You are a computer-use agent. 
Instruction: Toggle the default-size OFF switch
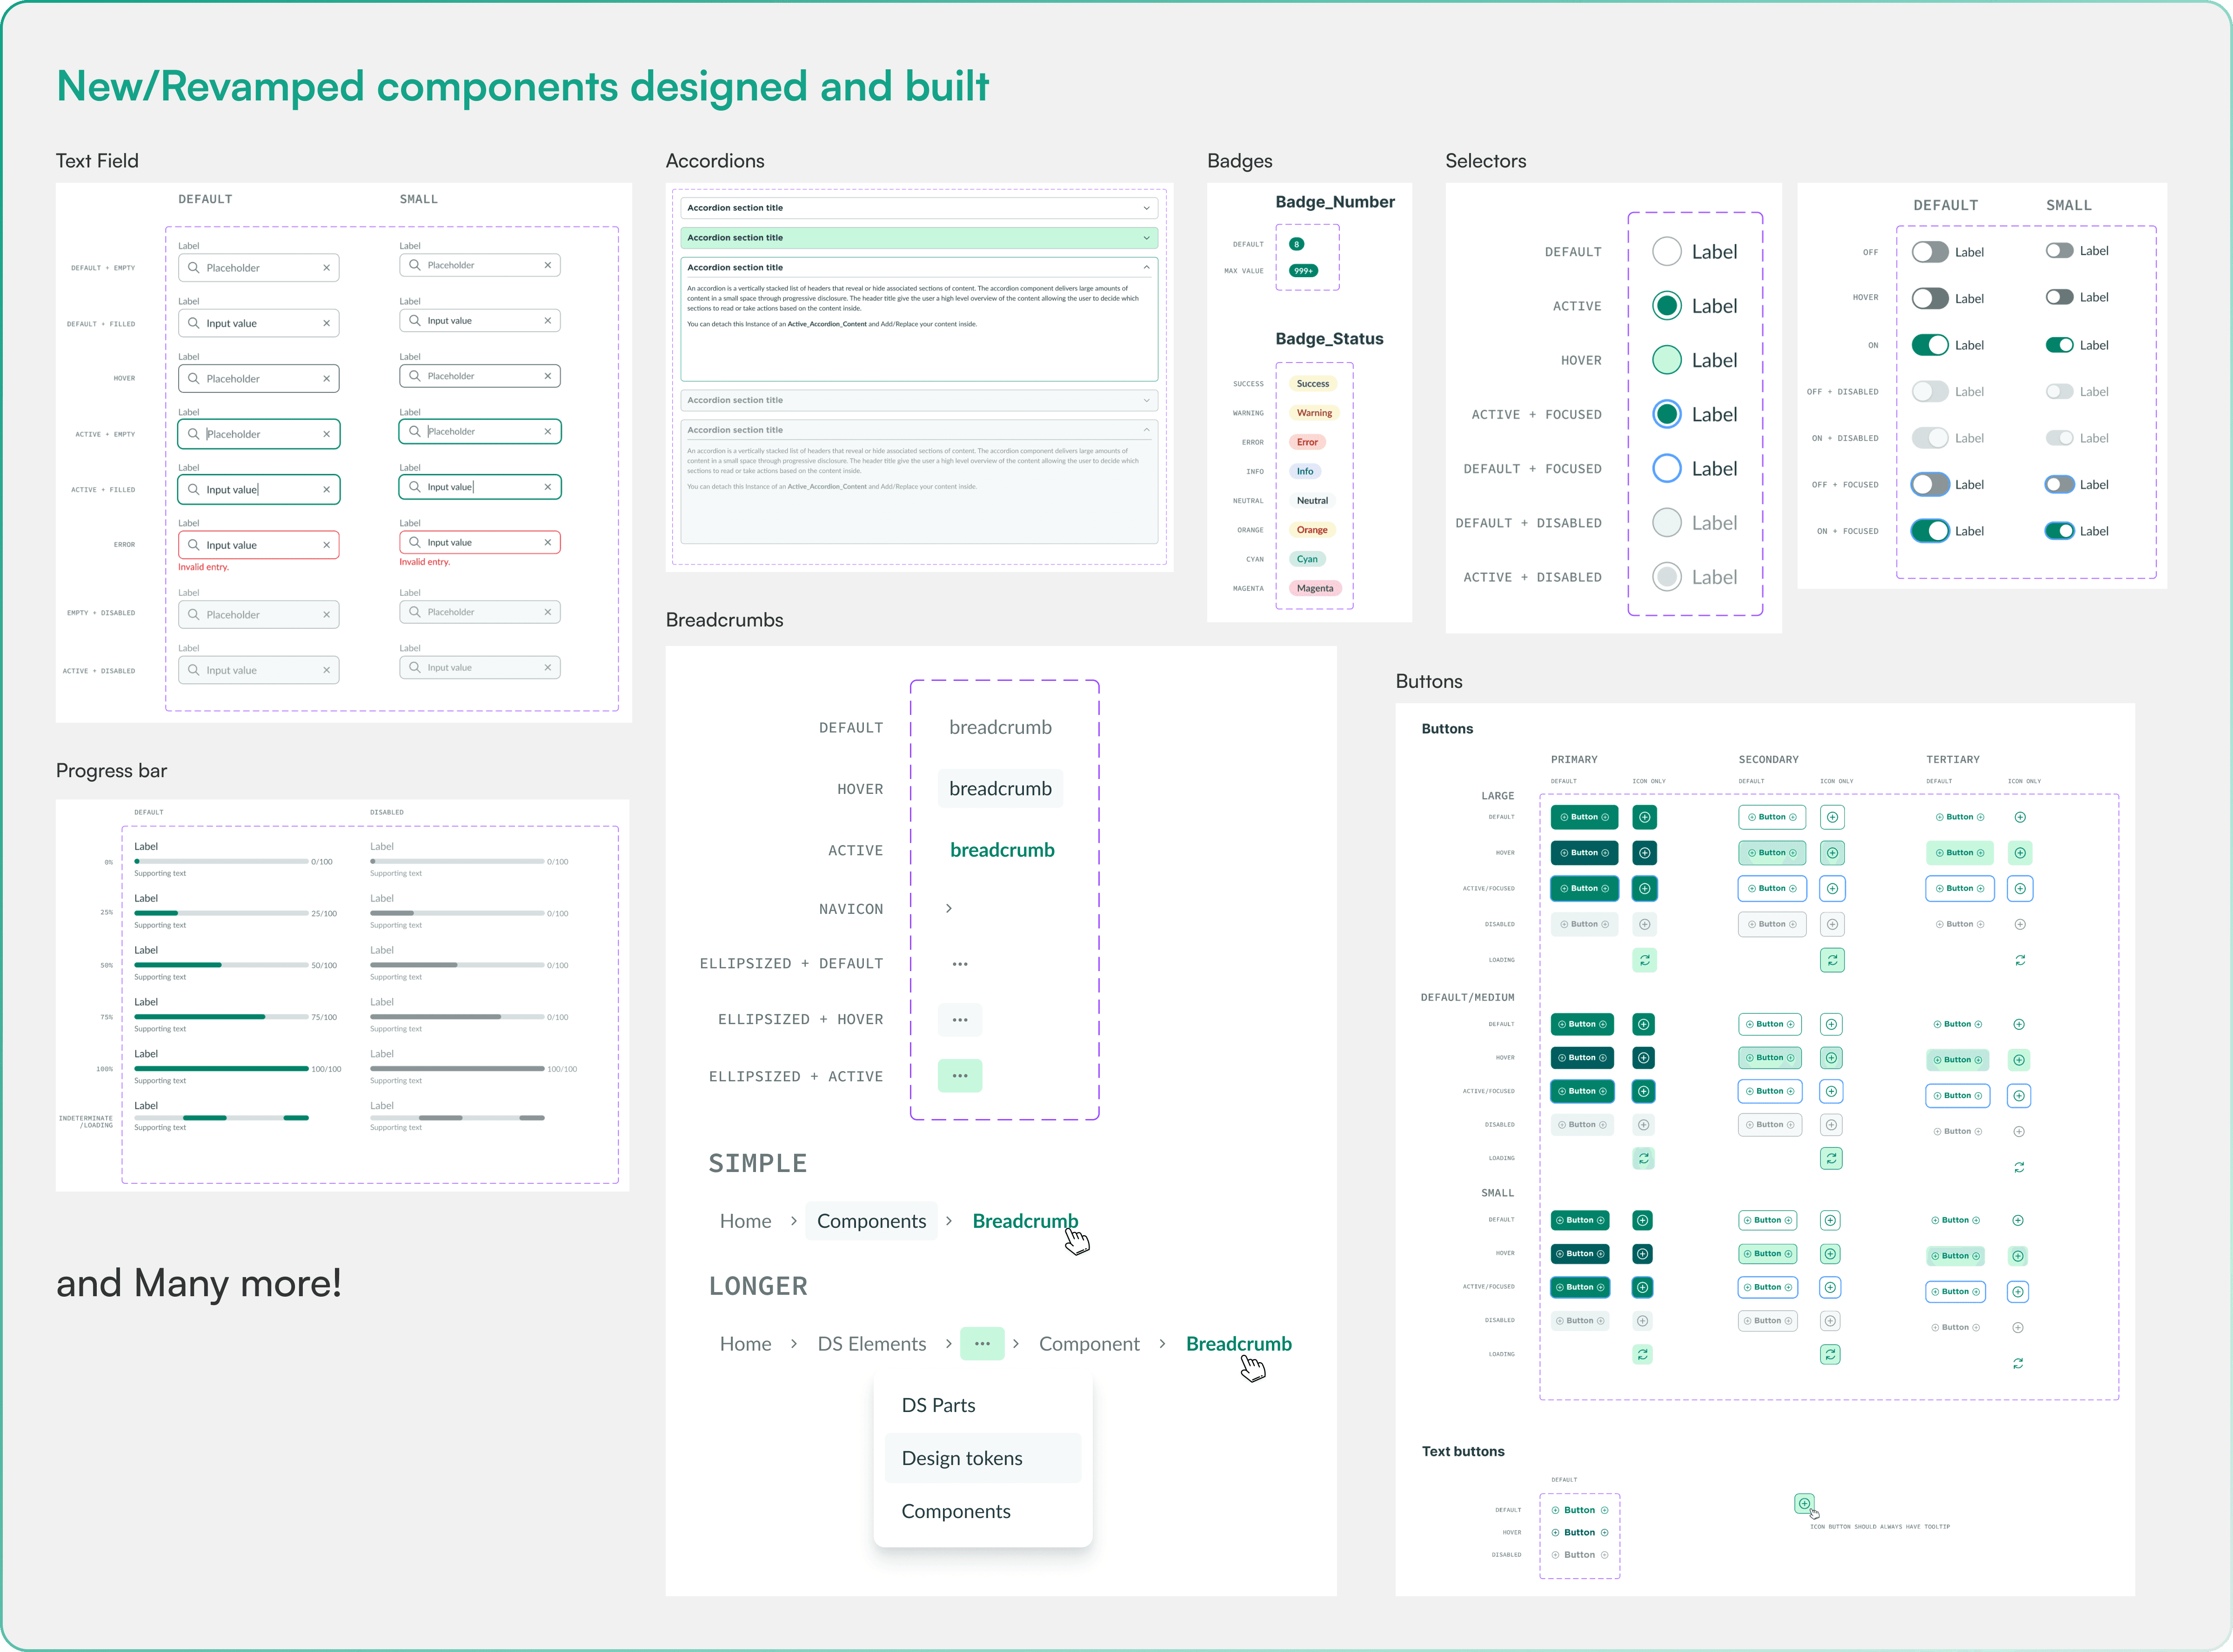tap(1929, 252)
